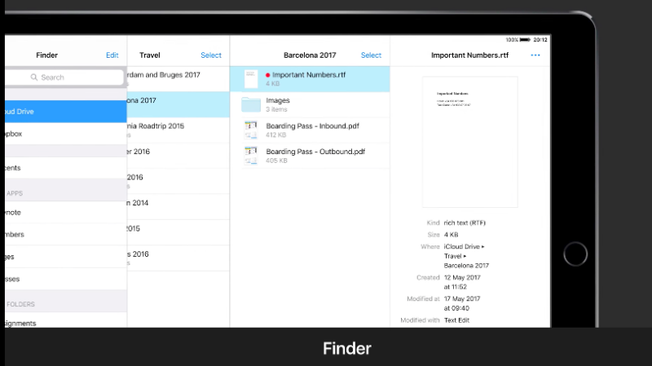Click Boarding Pass - Outbound.pdf thumbnail icon
The height and width of the screenshot is (366, 652).
pyautogui.click(x=251, y=156)
